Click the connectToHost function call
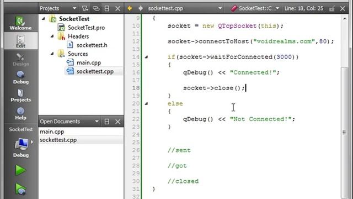 tap(224, 41)
